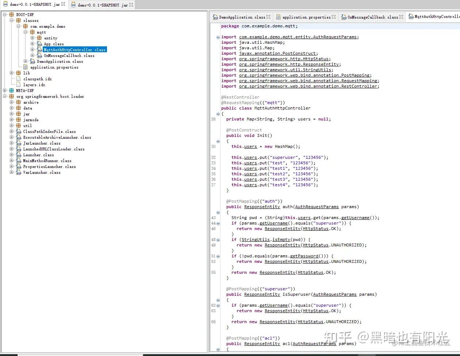The image size is (460, 356).
Task: Collapse the com.example.demo package node
Action: 19,26
